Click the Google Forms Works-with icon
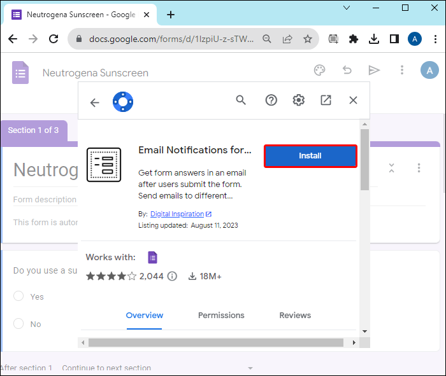The height and width of the screenshot is (376, 446). 152,257
